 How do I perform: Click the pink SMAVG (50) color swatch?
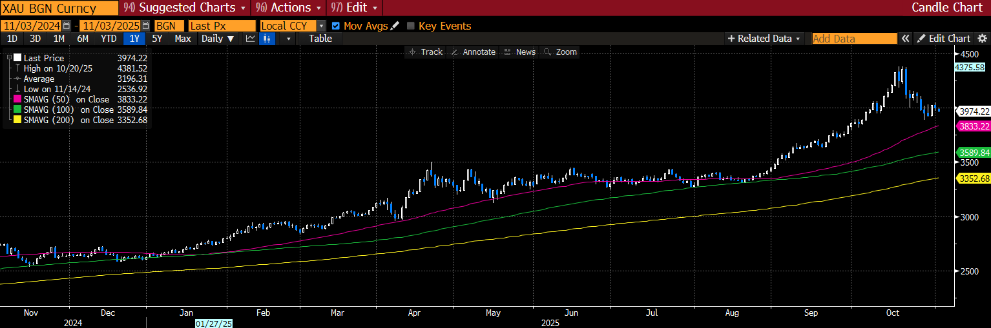[17, 100]
